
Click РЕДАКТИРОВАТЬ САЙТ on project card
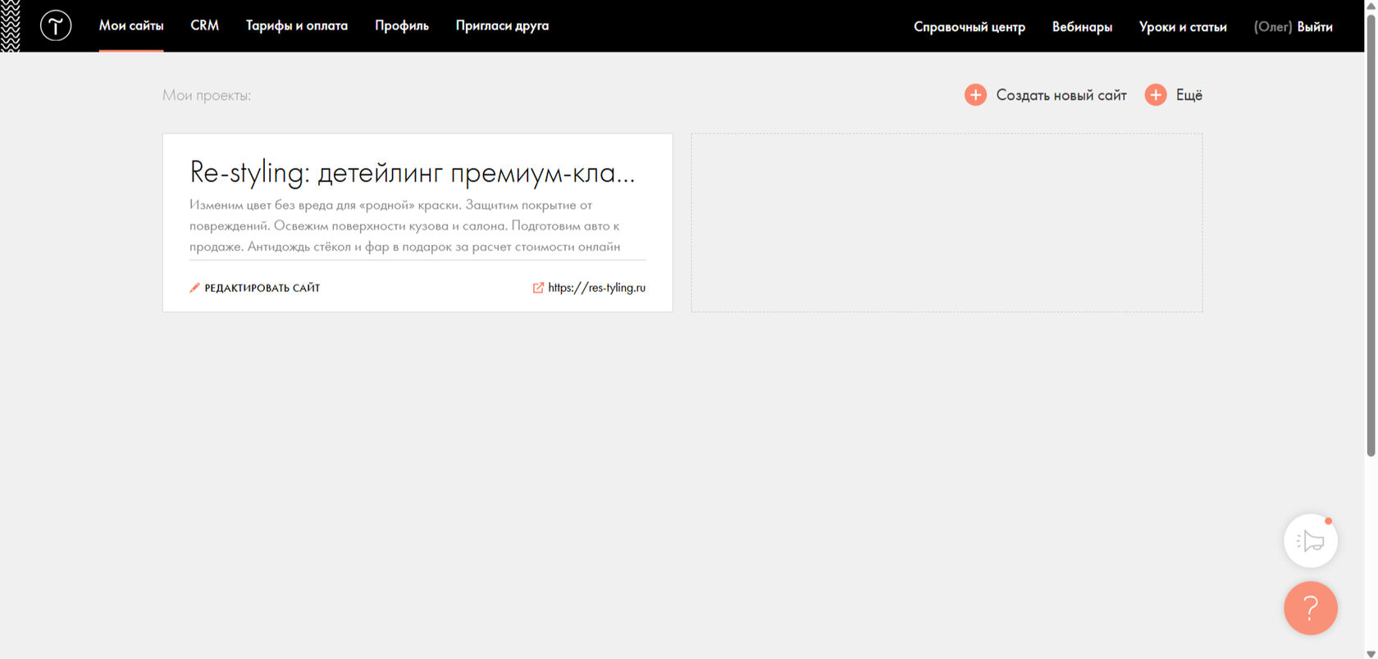click(x=262, y=288)
